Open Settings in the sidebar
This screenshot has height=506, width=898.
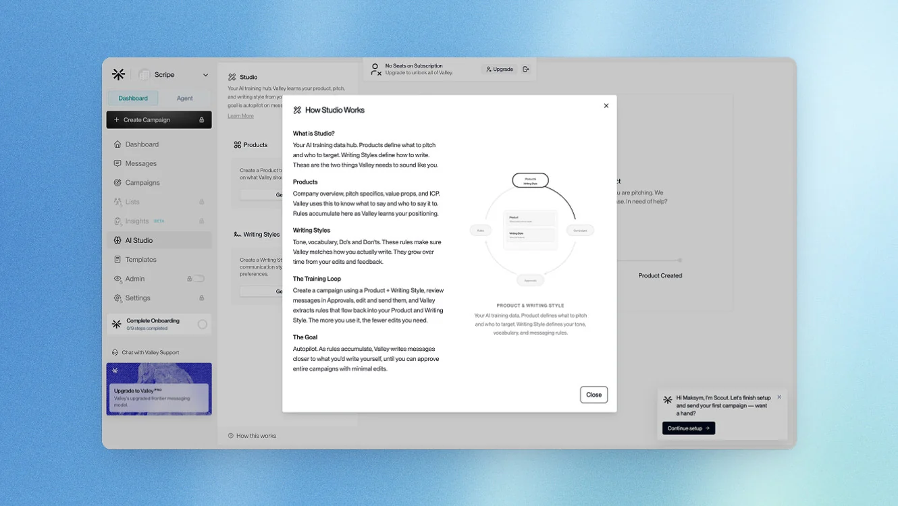[159, 298]
